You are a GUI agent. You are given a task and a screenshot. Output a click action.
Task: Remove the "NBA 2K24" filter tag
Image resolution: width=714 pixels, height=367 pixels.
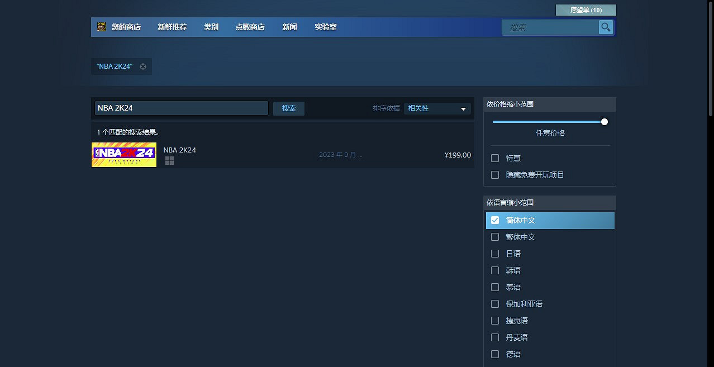coord(142,66)
